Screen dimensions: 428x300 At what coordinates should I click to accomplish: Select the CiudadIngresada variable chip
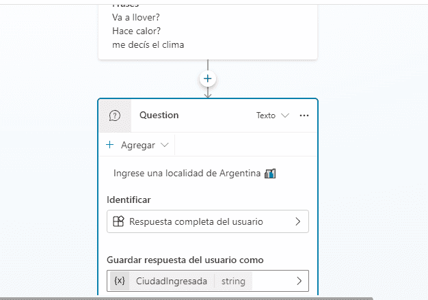click(172, 281)
